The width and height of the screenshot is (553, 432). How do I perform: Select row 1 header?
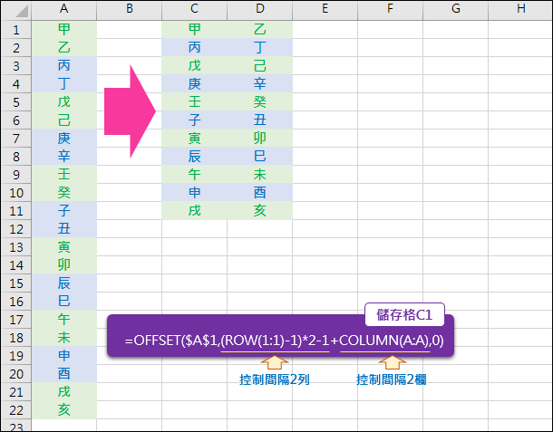coord(16,30)
